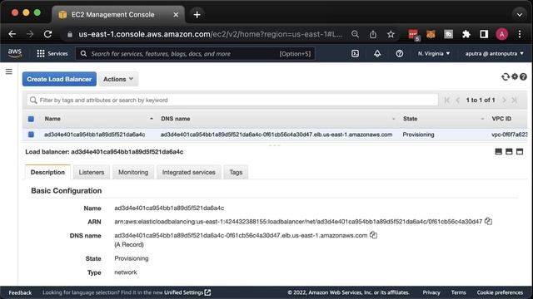The image size is (533, 299).
Task: Sort by the DNS name column
Action: point(176,119)
